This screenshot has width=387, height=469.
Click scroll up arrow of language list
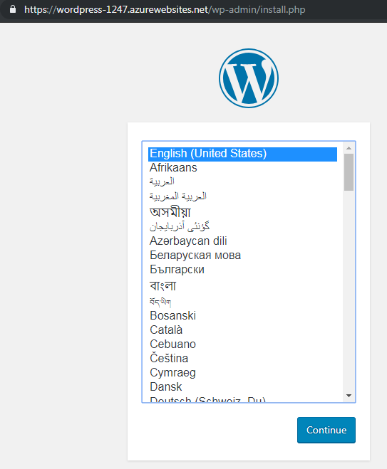click(x=349, y=148)
